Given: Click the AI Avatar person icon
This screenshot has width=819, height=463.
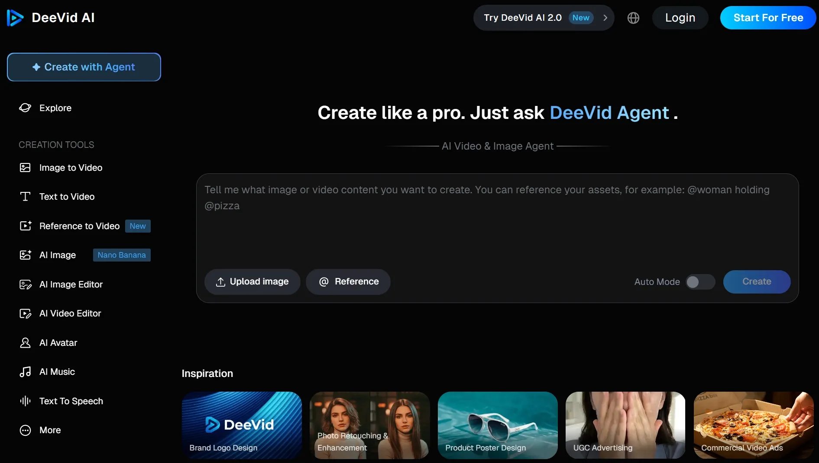Looking at the screenshot, I should [25, 343].
